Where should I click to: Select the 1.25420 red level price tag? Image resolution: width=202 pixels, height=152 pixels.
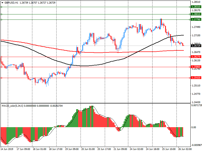pos(196,78)
